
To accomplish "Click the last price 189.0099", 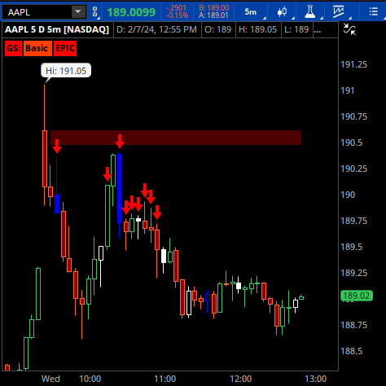I will (x=131, y=12).
